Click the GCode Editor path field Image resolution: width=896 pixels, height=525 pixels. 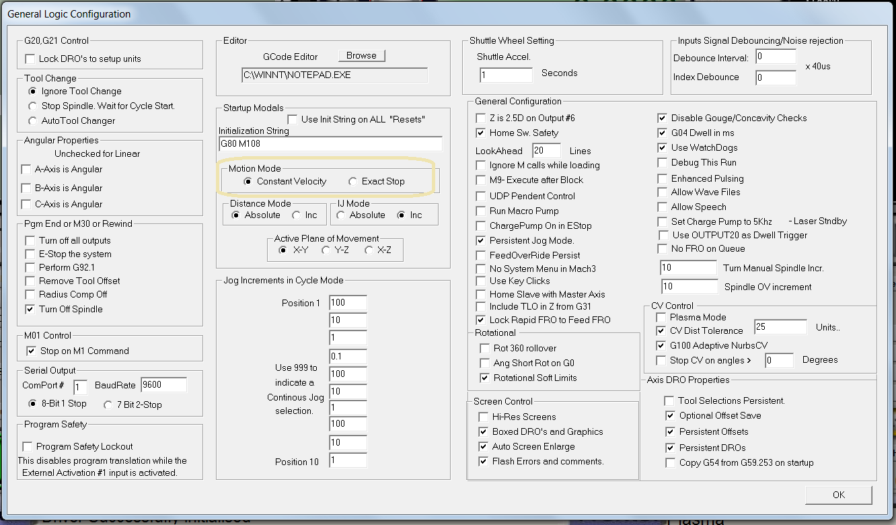tap(334, 75)
